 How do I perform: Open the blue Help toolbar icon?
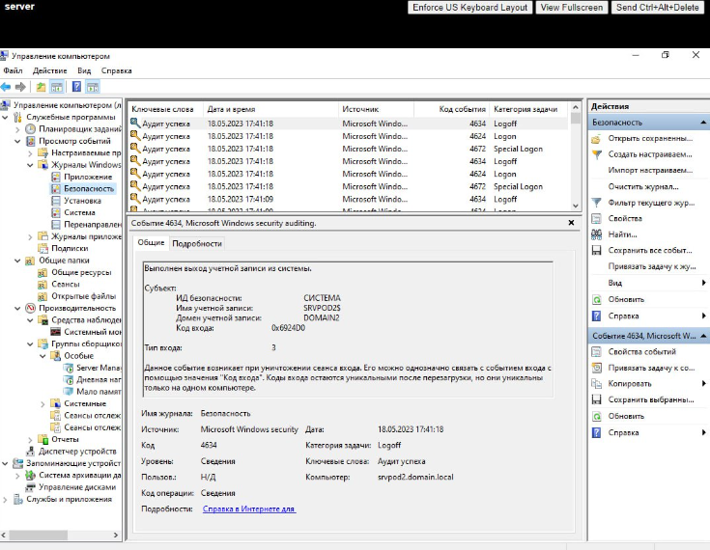77,87
